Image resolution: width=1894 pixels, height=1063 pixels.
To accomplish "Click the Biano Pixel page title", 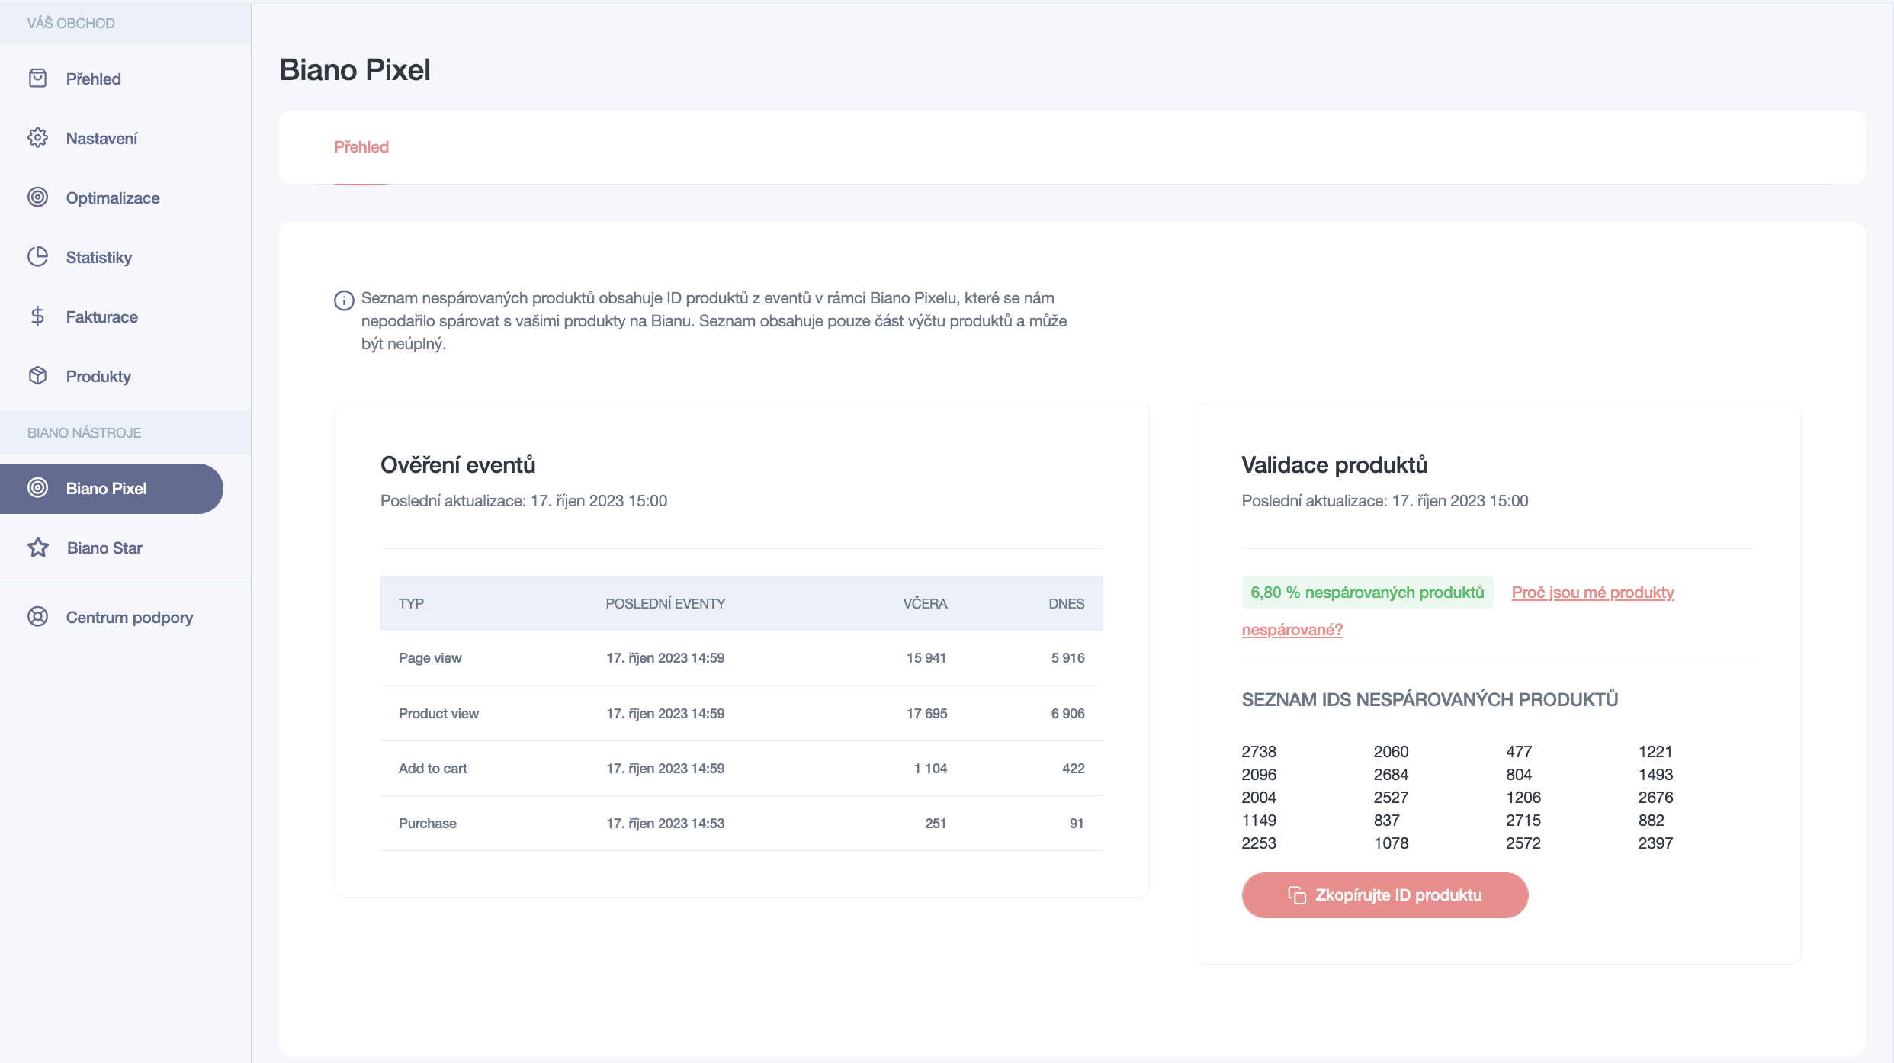I will (x=355, y=70).
